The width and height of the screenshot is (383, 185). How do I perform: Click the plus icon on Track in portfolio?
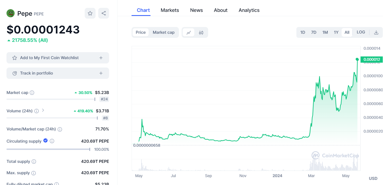point(101,73)
